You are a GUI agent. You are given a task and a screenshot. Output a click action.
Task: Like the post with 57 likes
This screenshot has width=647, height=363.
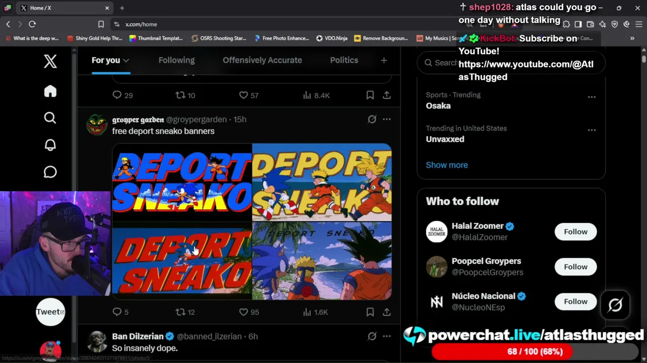point(249,95)
